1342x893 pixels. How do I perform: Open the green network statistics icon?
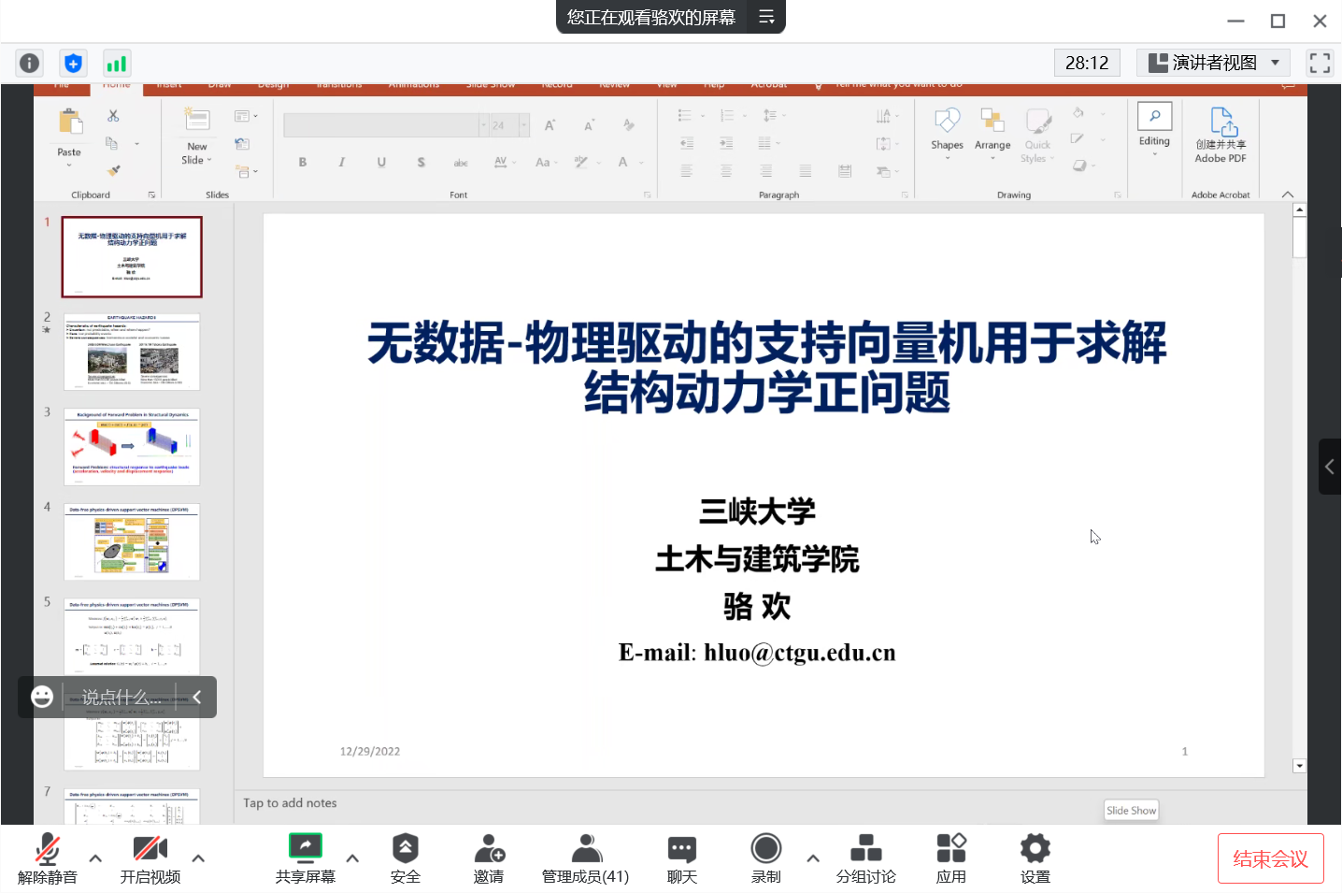tap(117, 63)
